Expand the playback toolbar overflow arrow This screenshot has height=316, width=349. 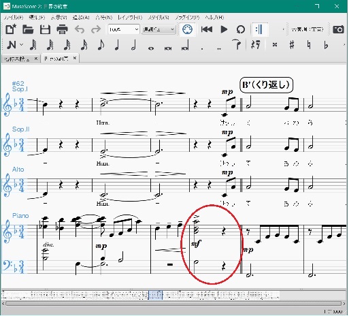(283, 29)
